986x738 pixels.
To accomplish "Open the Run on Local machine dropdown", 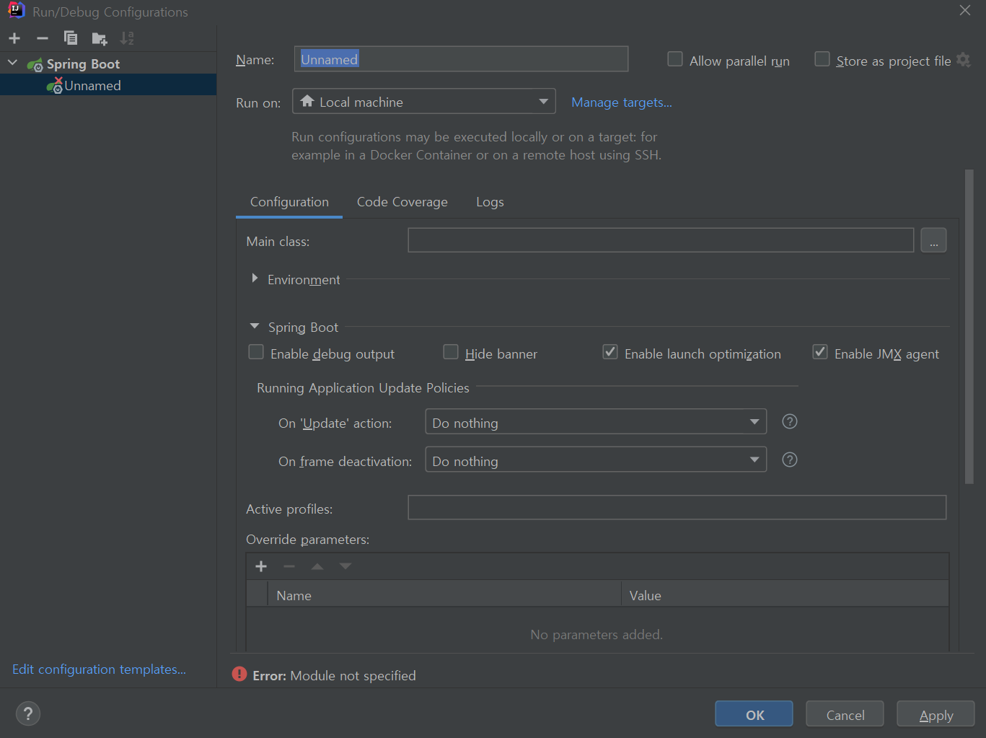I will click(x=424, y=101).
